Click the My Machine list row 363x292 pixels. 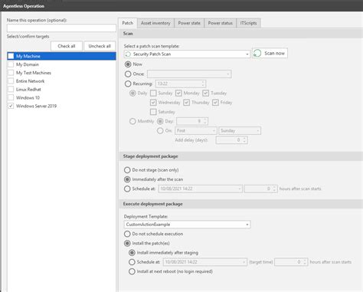coord(61,56)
